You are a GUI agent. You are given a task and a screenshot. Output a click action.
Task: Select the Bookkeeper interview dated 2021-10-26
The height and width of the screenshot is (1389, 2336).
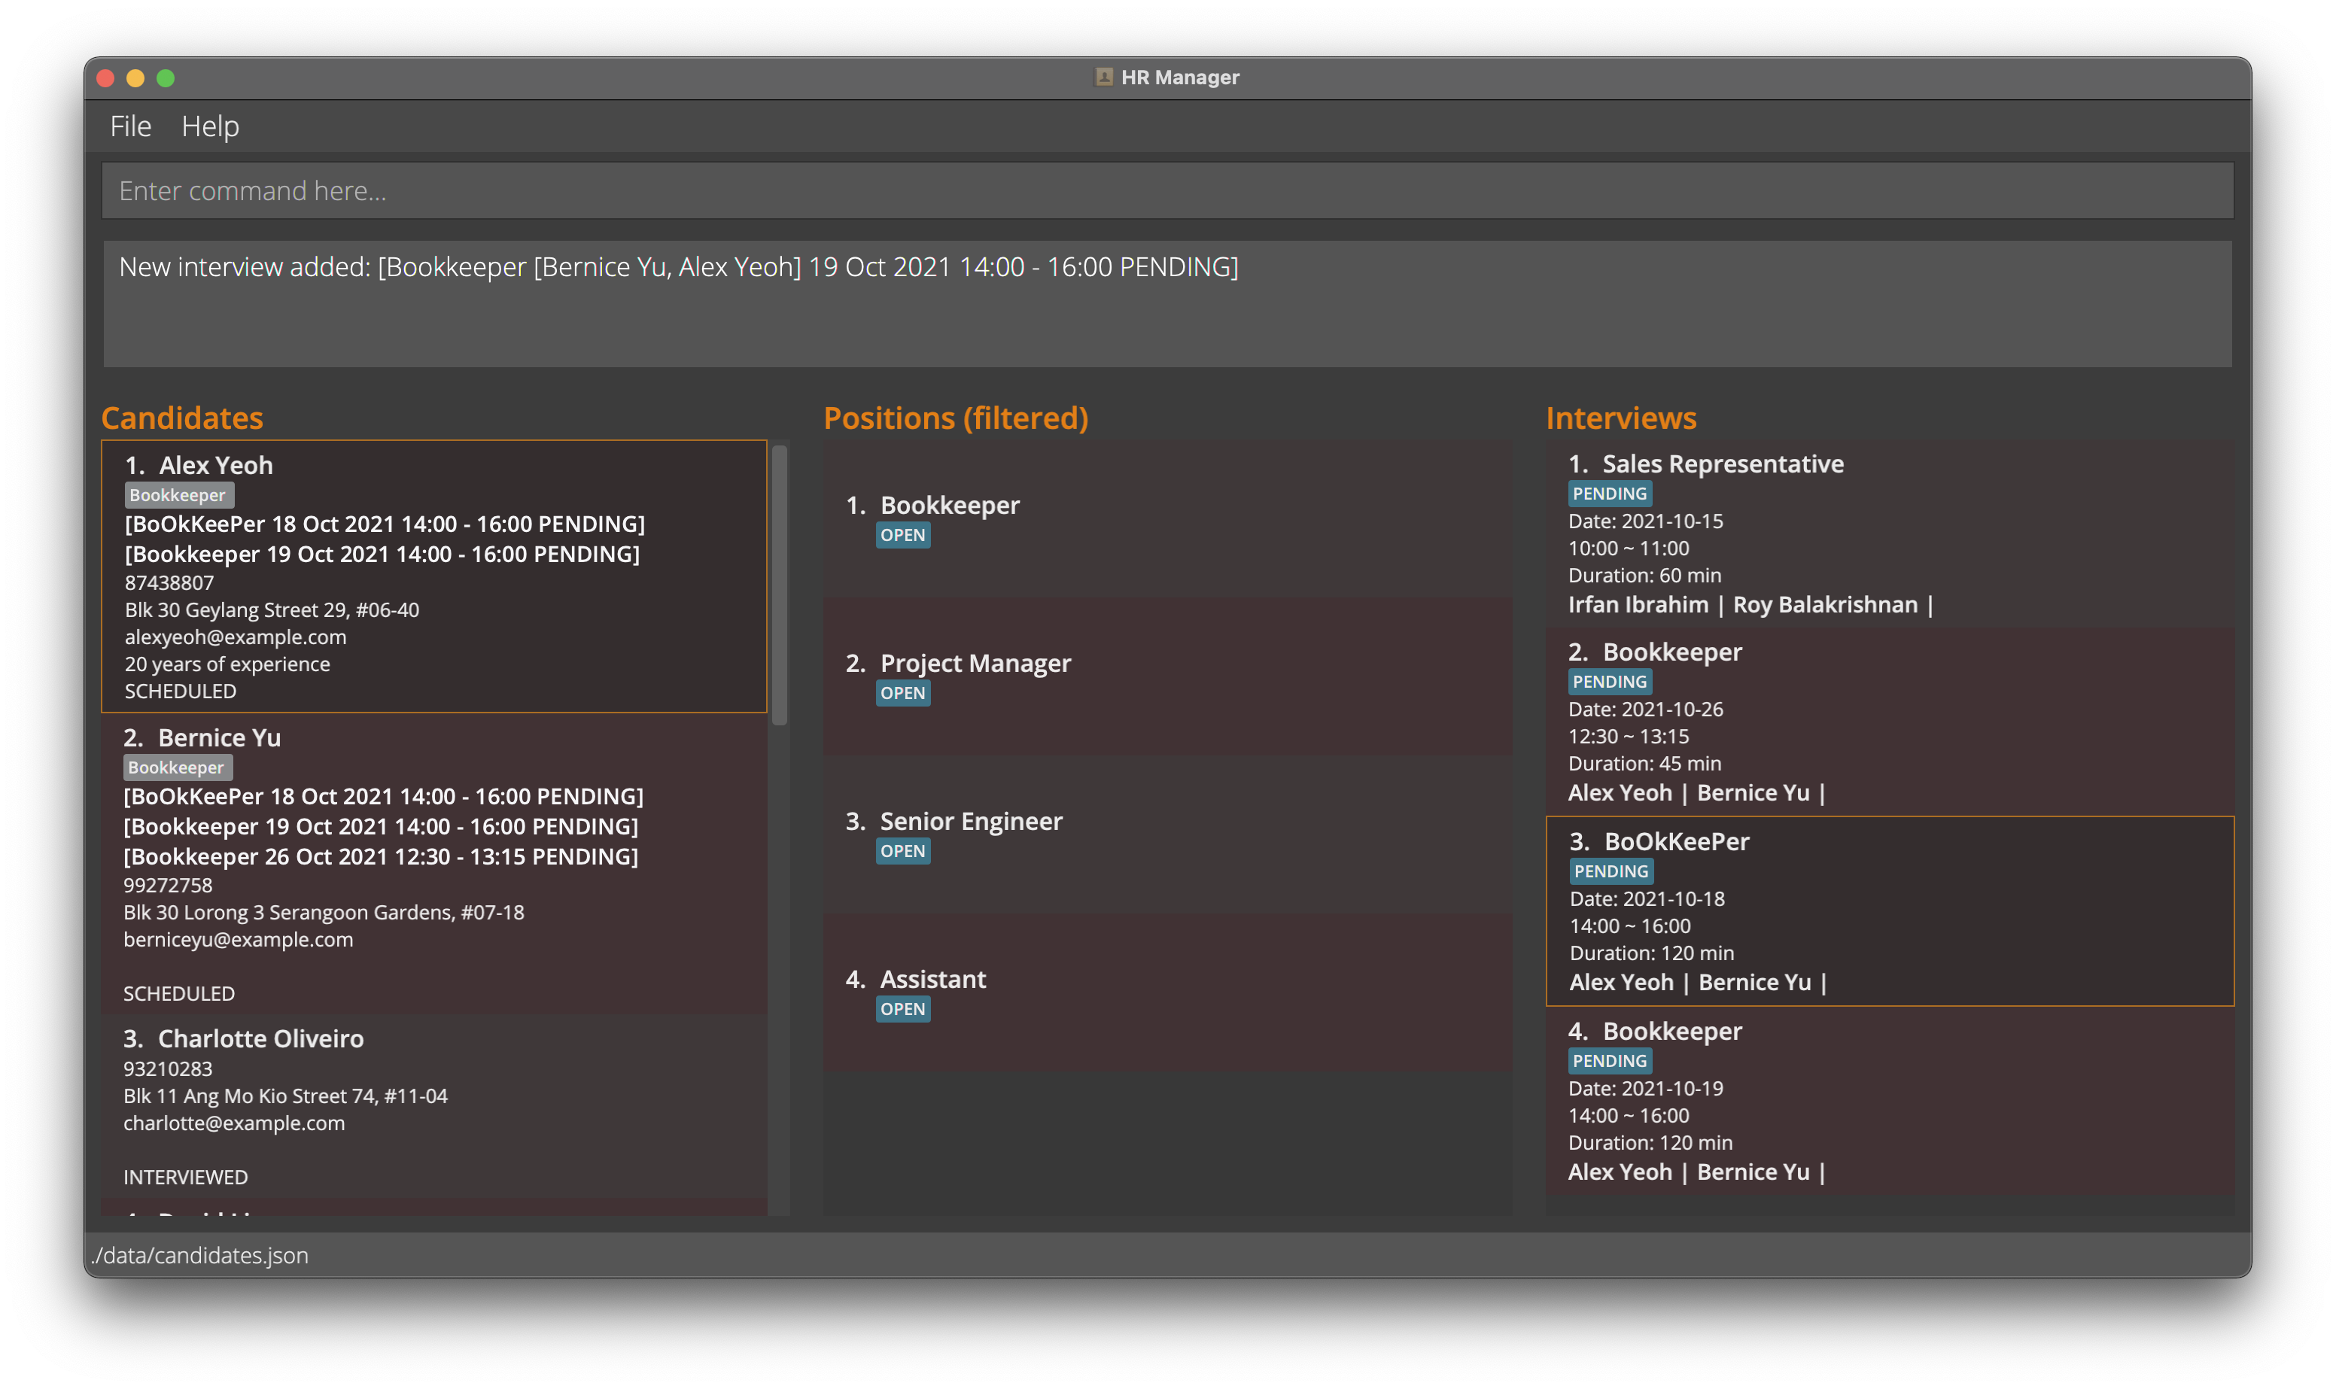[1889, 722]
